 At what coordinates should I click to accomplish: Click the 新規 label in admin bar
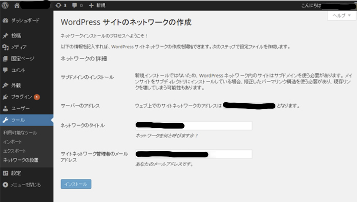click(101, 5)
